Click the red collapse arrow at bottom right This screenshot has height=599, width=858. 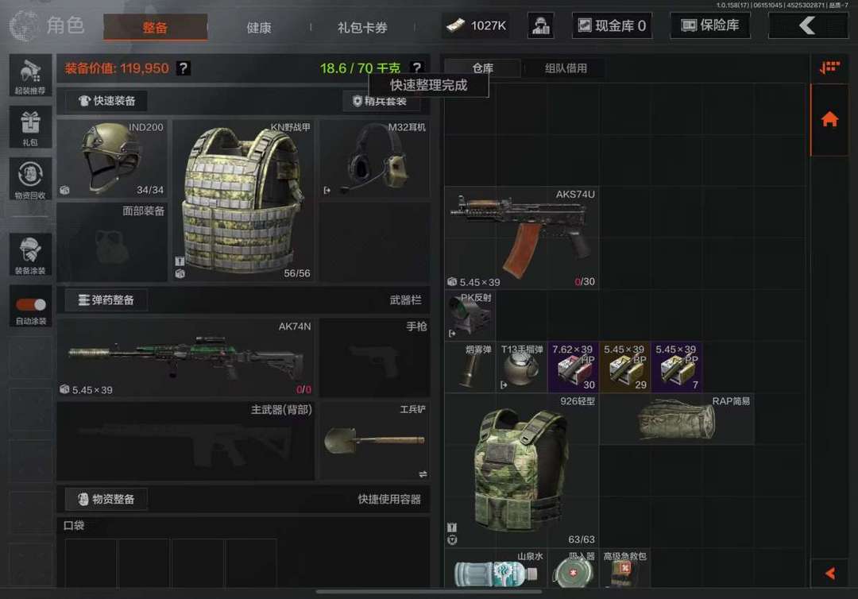coord(829,573)
